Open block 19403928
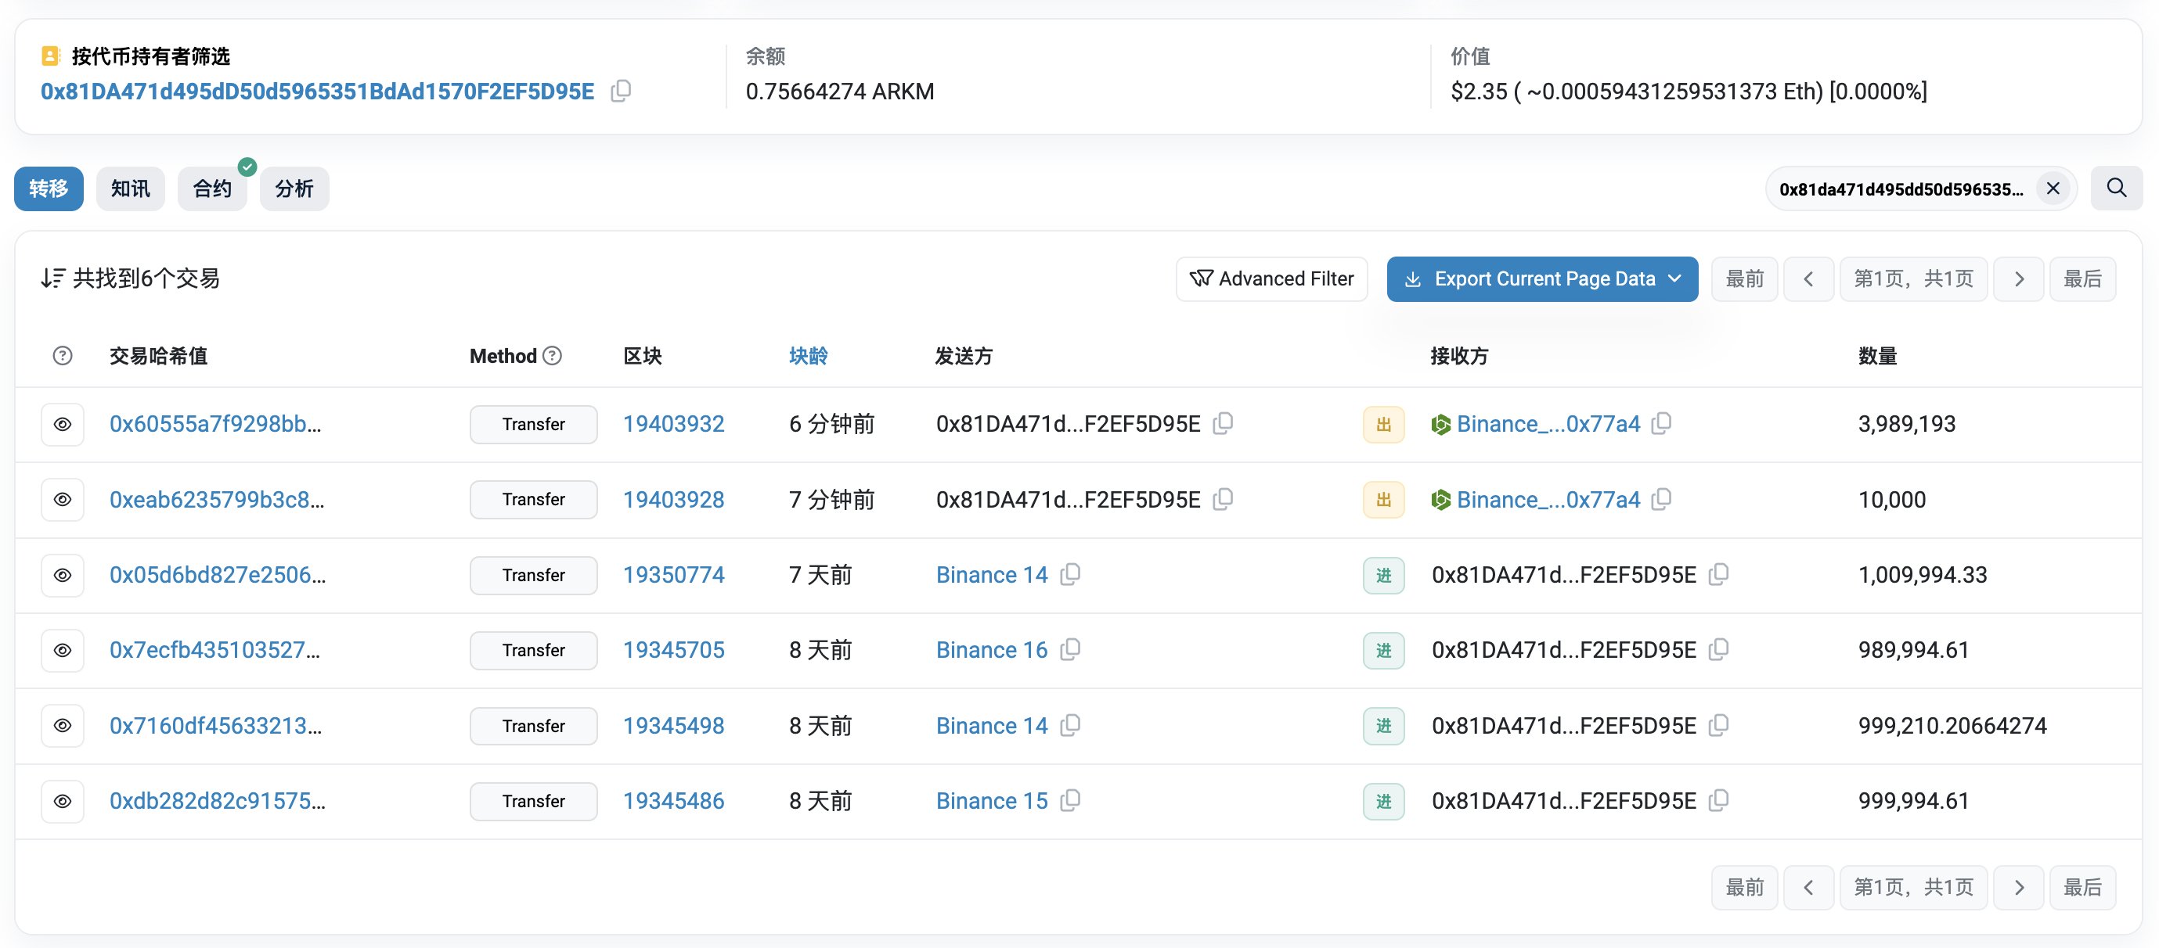The image size is (2159, 948). [x=674, y=500]
